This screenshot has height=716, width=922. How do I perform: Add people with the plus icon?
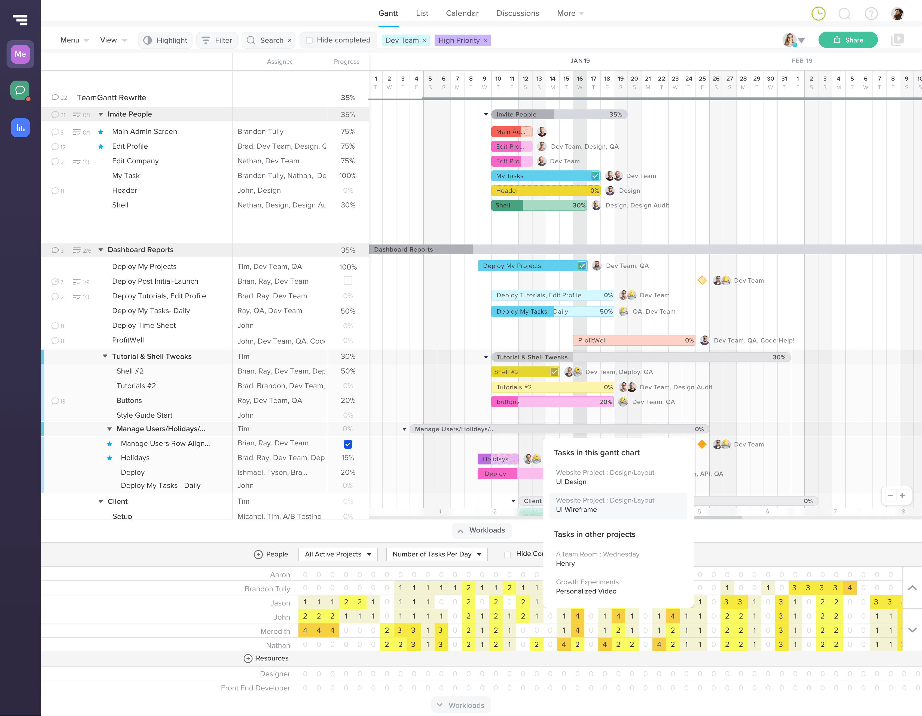click(x=258, y=554)
